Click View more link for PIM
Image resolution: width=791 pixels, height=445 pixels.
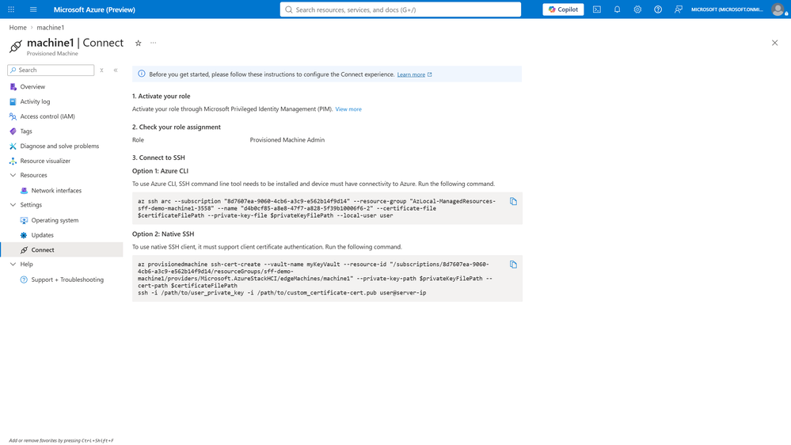348,109
